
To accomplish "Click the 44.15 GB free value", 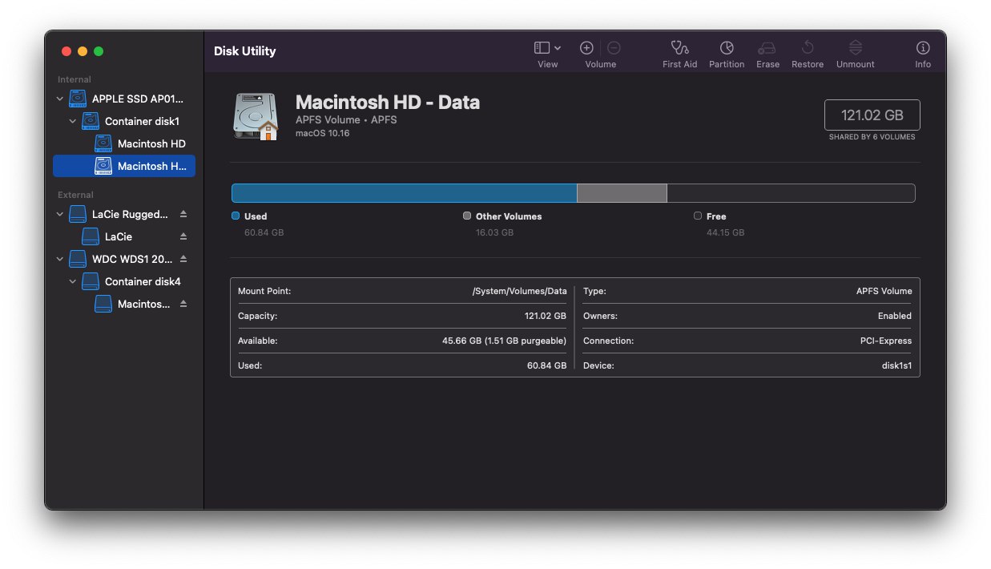I will (x=726, y=232).
